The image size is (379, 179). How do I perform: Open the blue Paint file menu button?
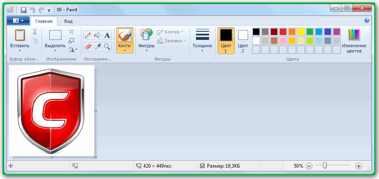click(x=18, y=21)
